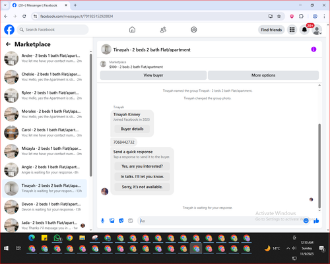Image resolution: width=330 pixels, height=264 pixels.
Task: Open the Chrome three-dot menu
Action: tap(324, 16)
